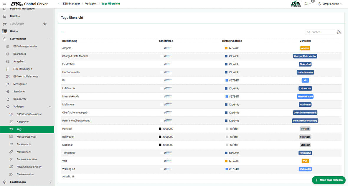Open the EPApro Admin user dropdown
The width and height of the screenshot is (348, 186).
pos(330,4)
